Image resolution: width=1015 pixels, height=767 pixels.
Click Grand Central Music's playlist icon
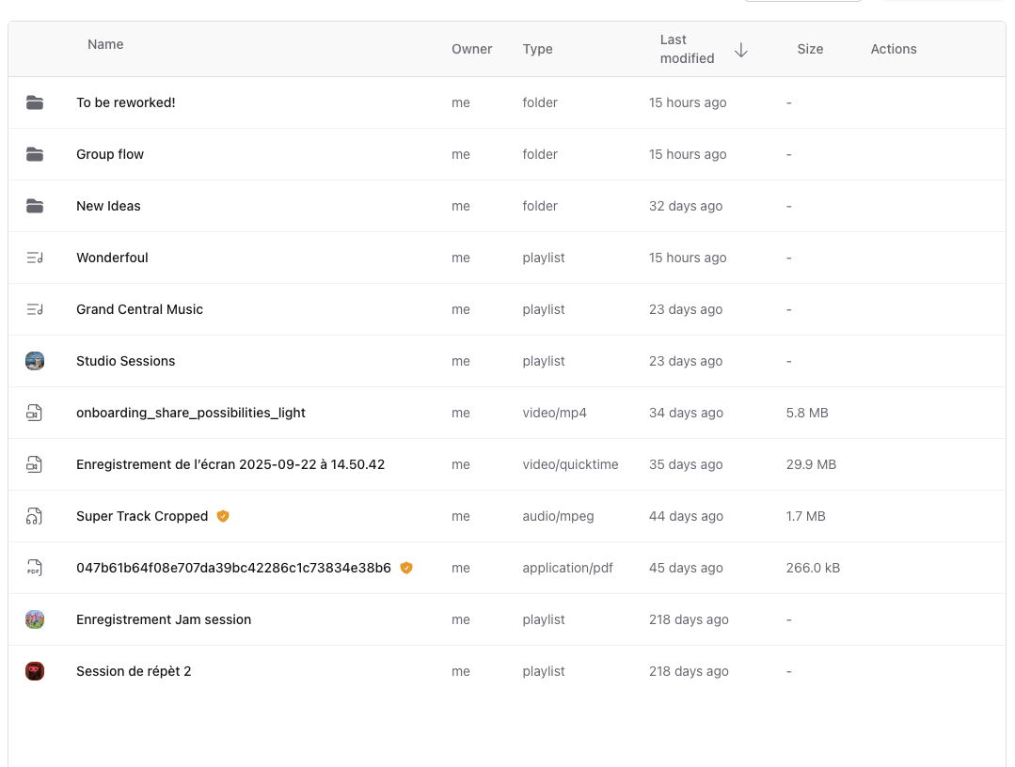point(35,308)
